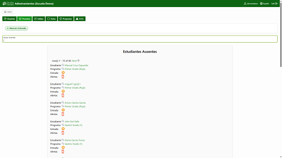Click alert A icon for Marta Garcia Torres

pos(63,151)
